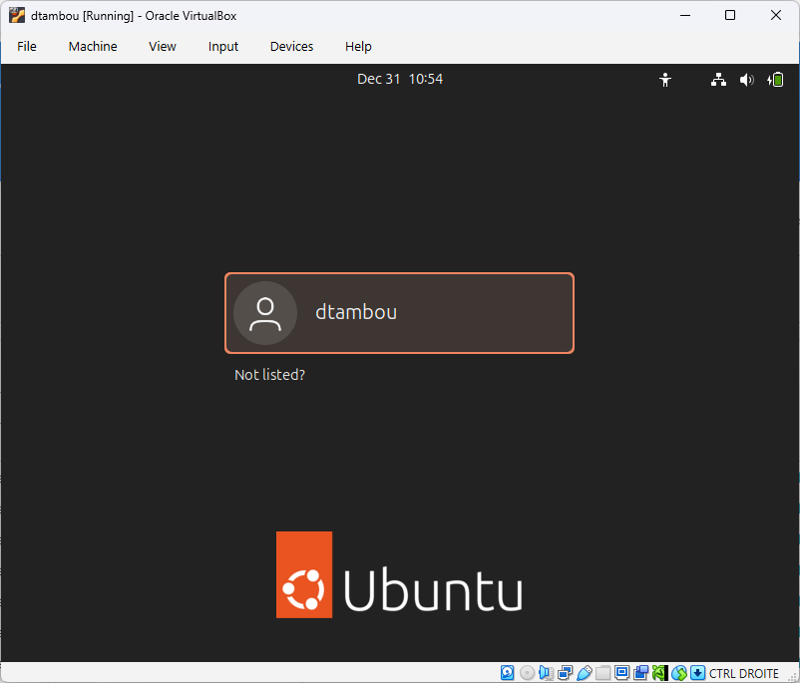Close the VirtualBox window

coord(775,15)
